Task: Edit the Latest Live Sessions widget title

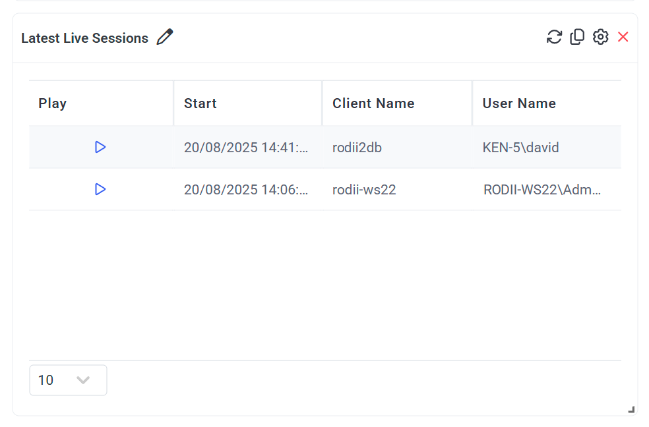Action: point(165,37)
